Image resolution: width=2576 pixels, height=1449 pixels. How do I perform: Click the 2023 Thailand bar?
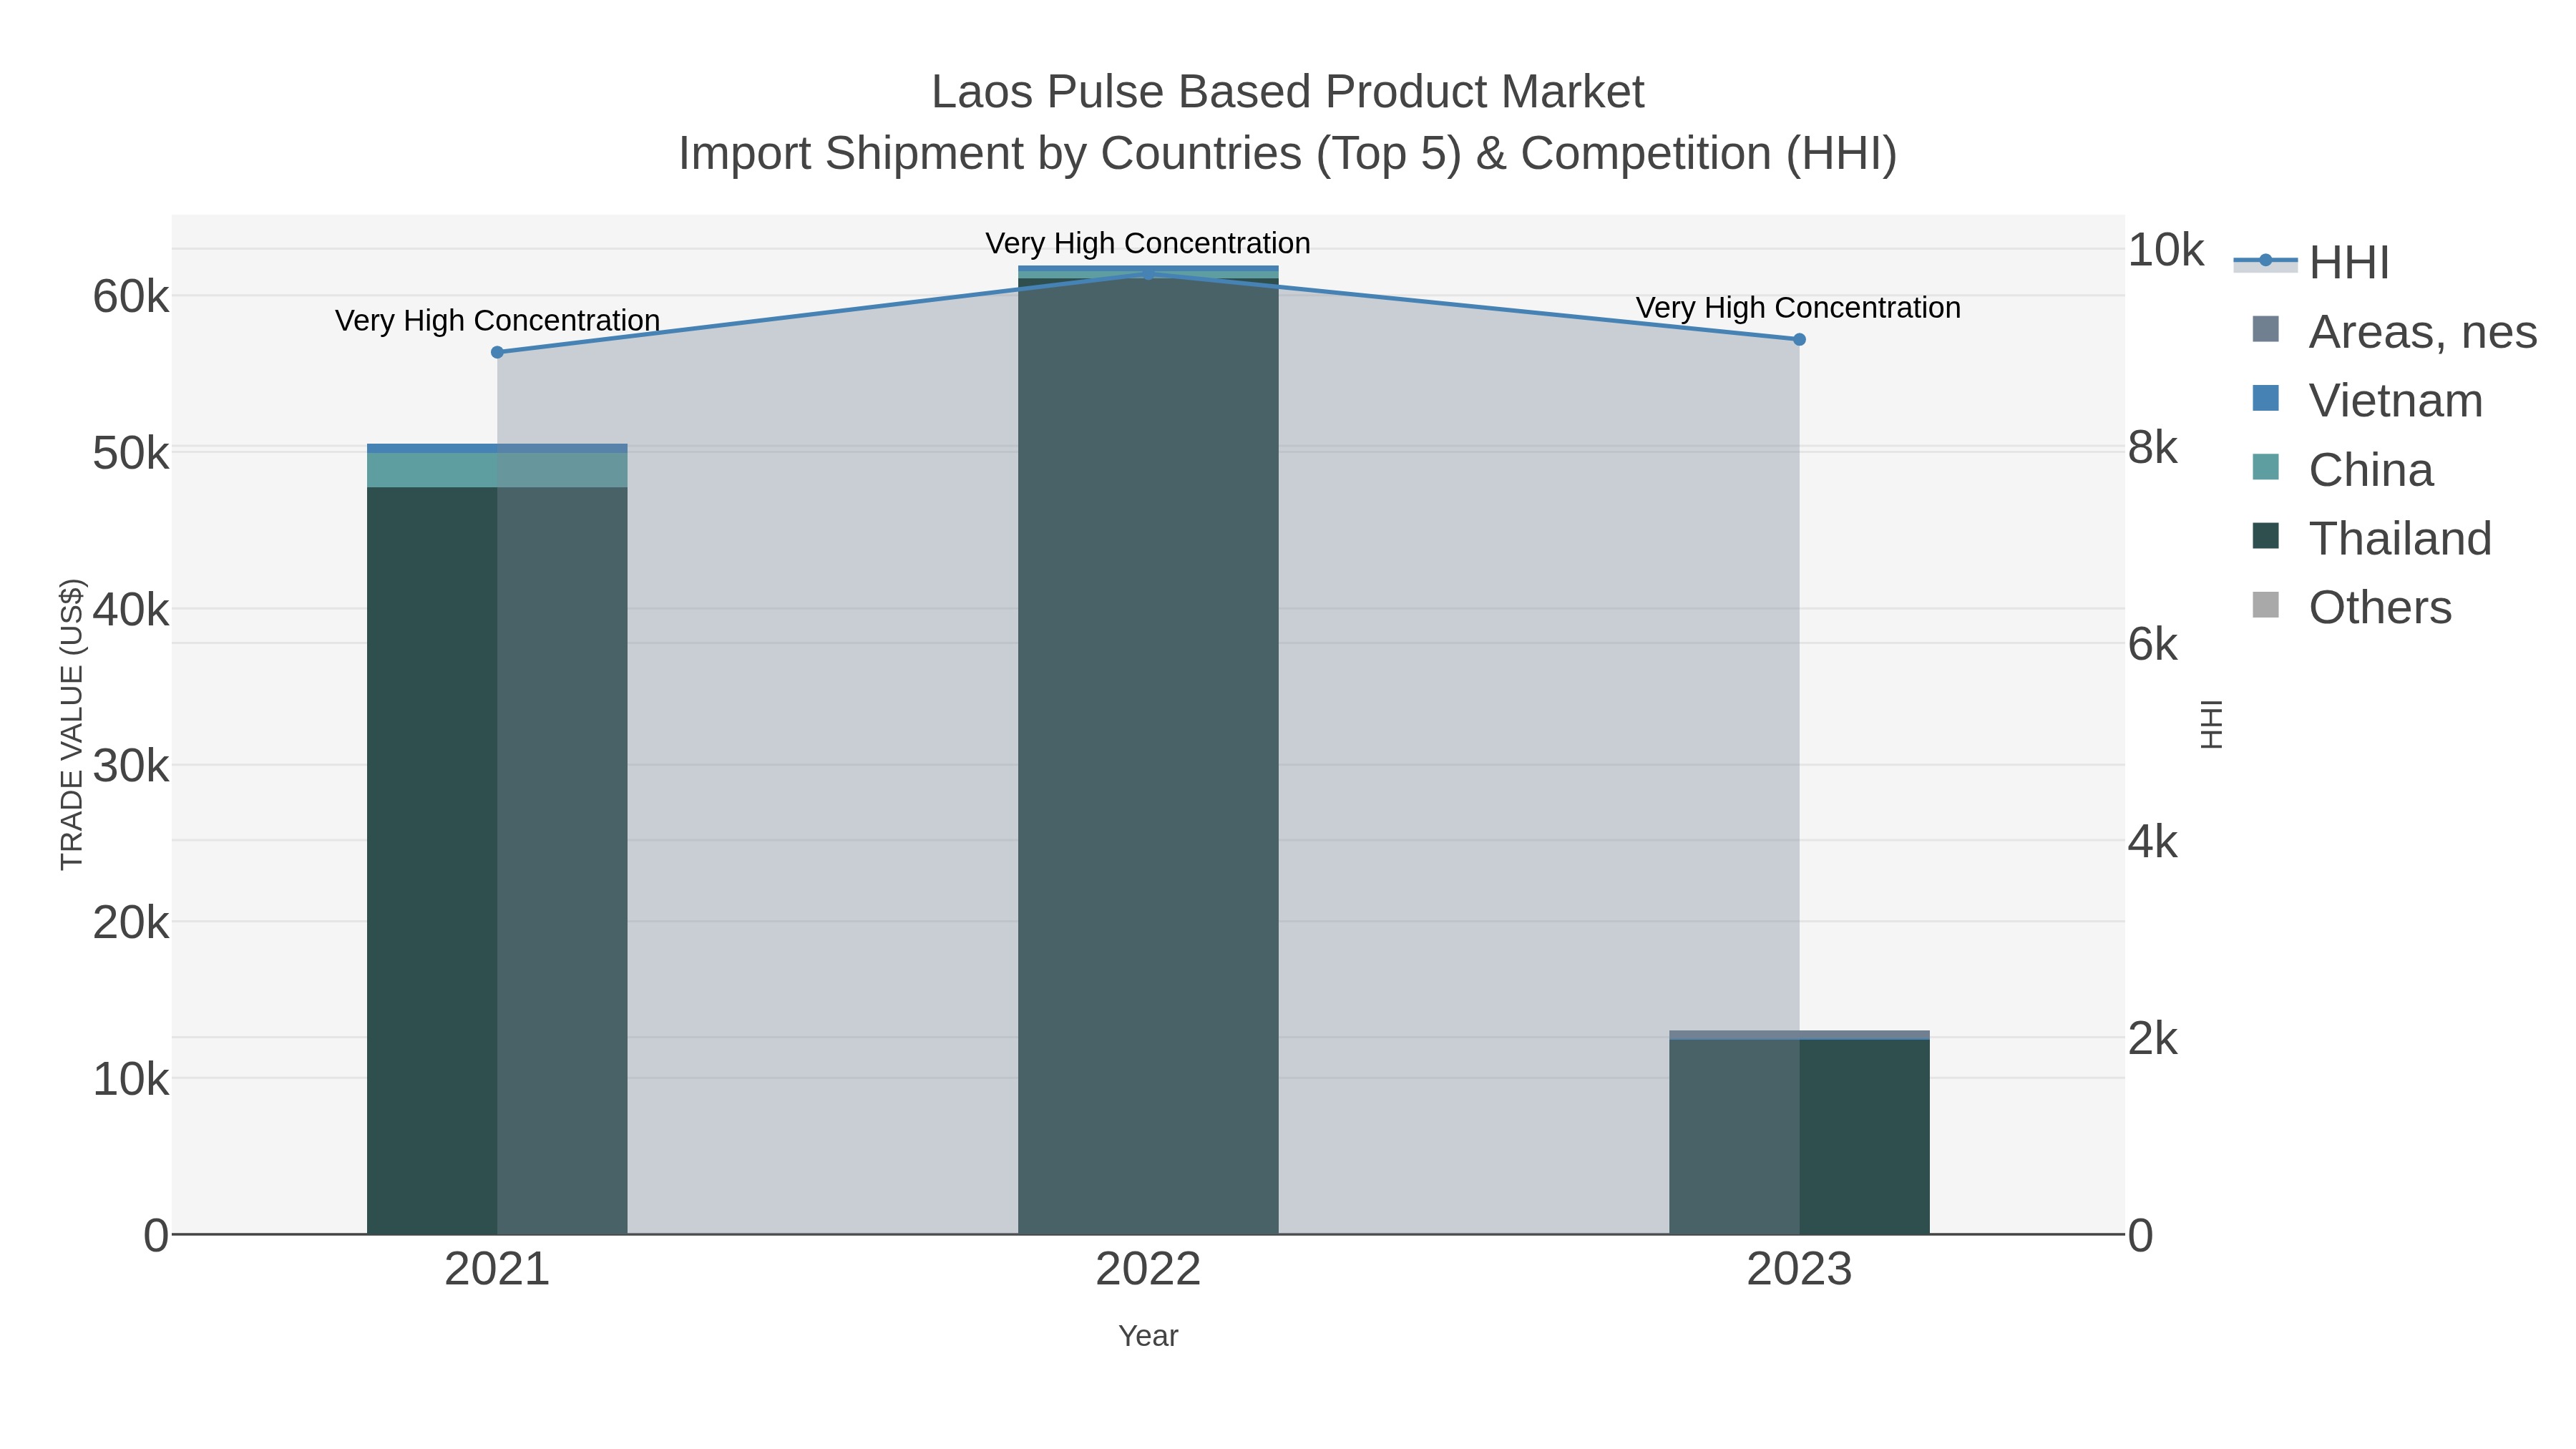1799,1137
